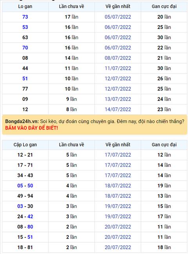Open the blue number 80 in pair 08 - 80
Image resolution: width=188 pixels, height=254 pixels.
pos(30,227)
